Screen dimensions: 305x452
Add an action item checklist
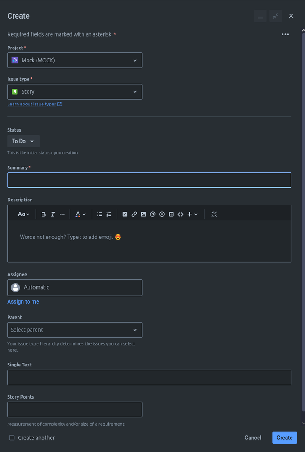125,214
